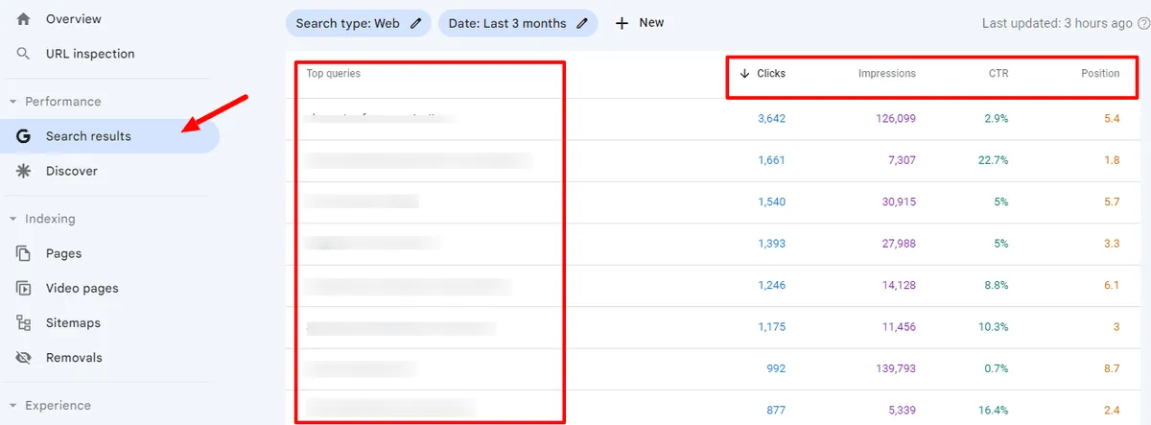
Task: Open the Pages indexing report
Action: (x=63, y=253)
